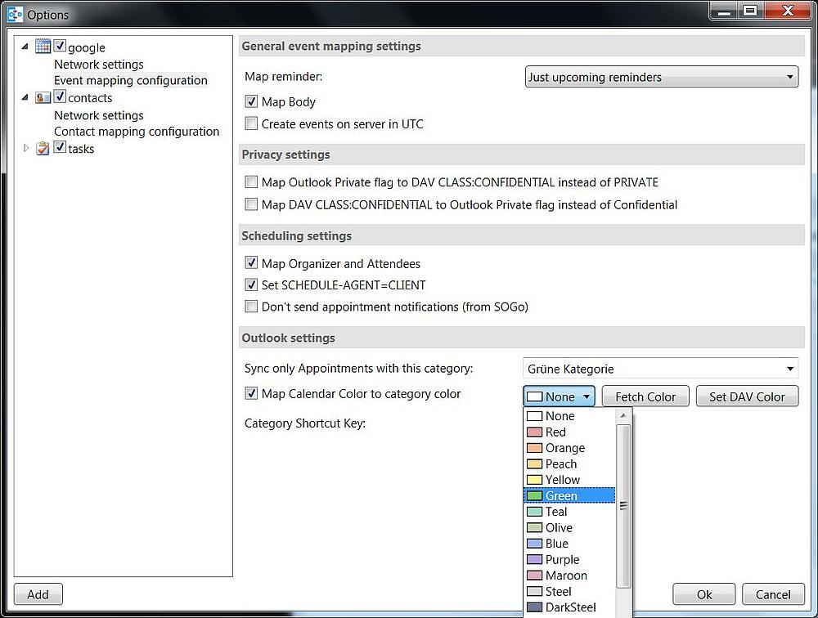Screen dimensions: 818x618
Task: Enable Create events on server in UTC
Action: point(251,123)
